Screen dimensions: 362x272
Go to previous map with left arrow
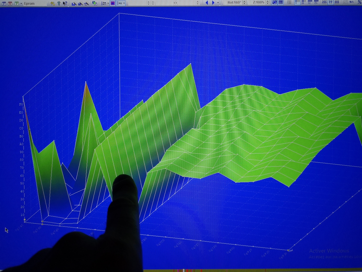click(x=207, y=3)
